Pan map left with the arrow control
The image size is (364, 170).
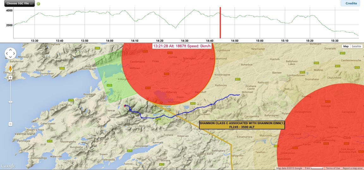(7, 54)
